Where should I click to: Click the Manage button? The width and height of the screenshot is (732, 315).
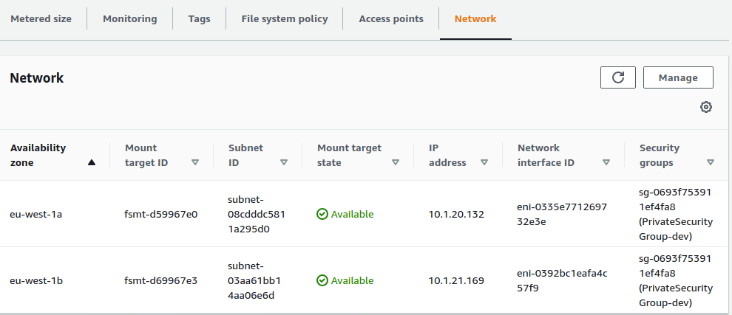678,77
